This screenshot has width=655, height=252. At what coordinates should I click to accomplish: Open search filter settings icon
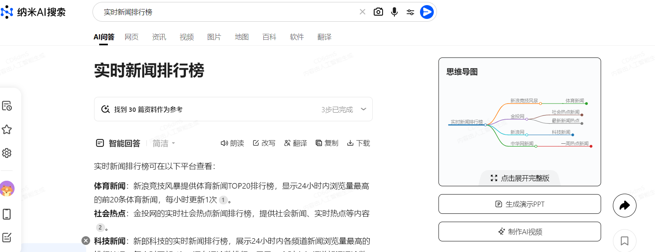[410, 12]
